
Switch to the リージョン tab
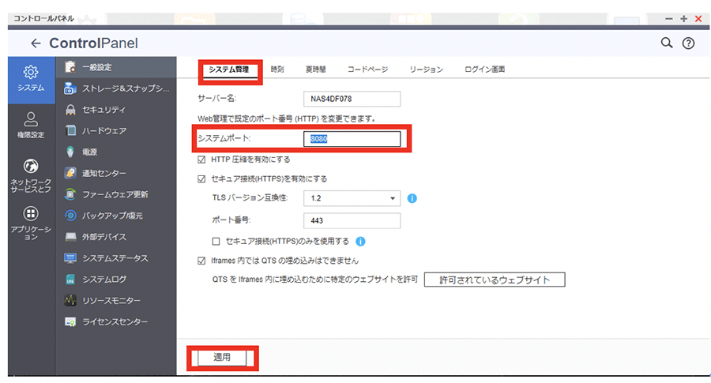(x=427, y=69)
